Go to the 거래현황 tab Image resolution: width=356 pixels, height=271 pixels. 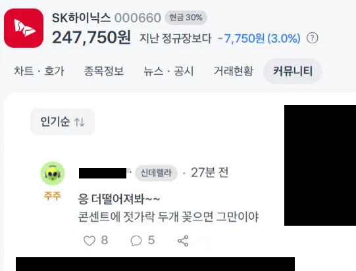click(x=234, y=71)
